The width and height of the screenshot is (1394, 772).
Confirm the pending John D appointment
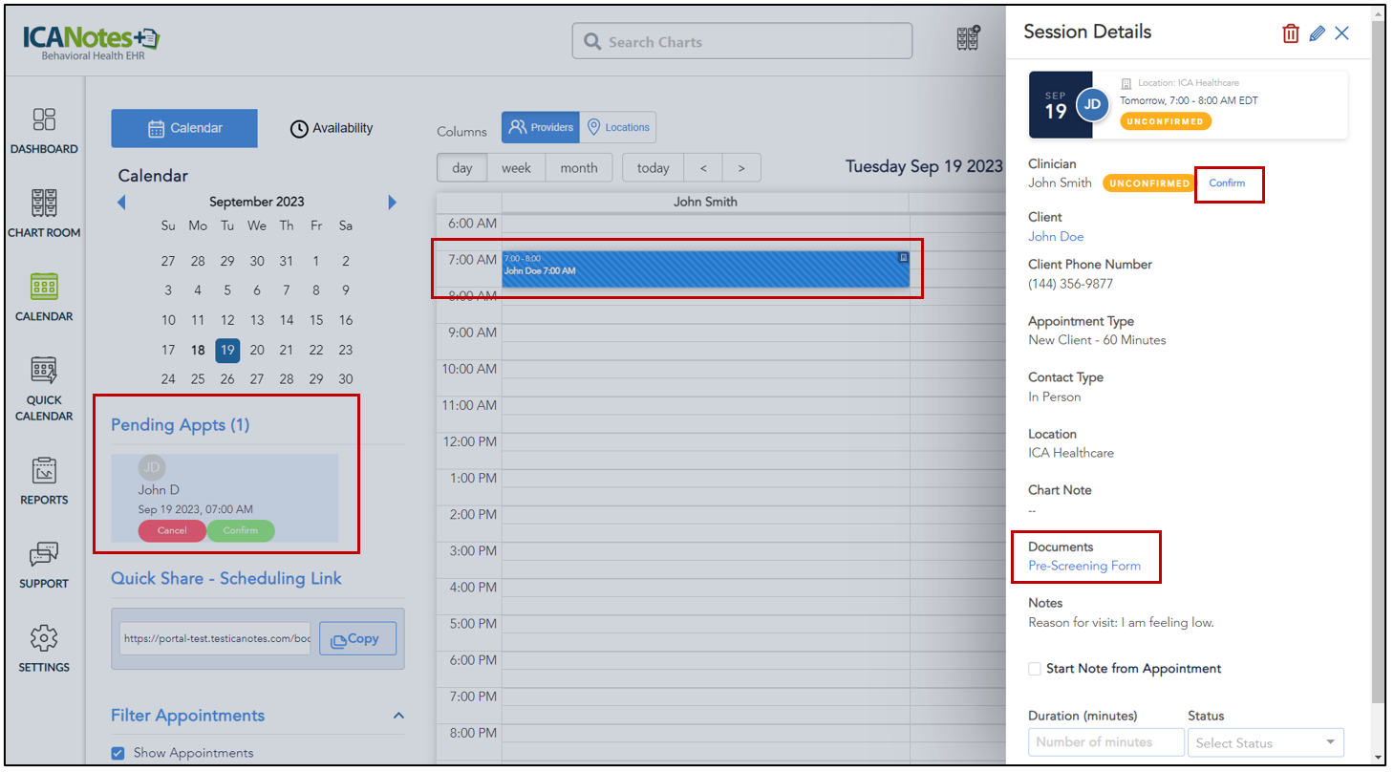click(241, 531)
